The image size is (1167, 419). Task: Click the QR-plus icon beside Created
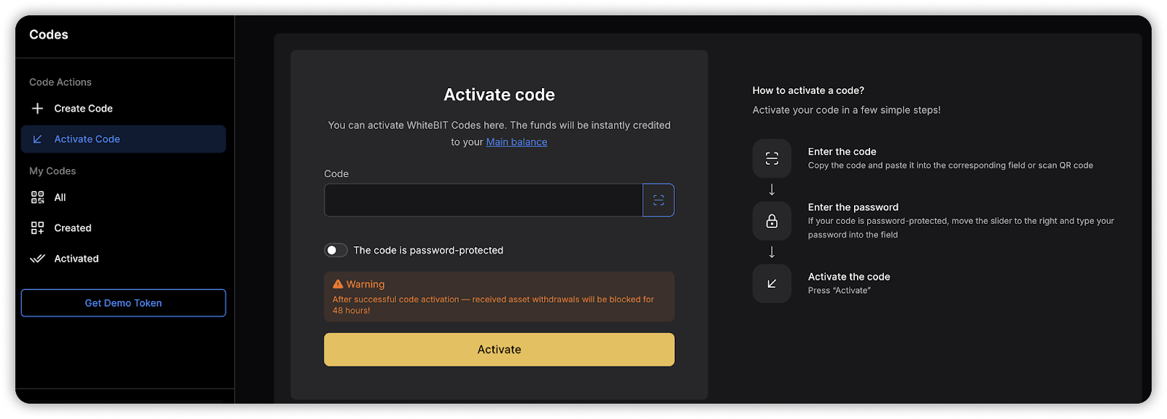pyautogui.click(x=37, y=228)
